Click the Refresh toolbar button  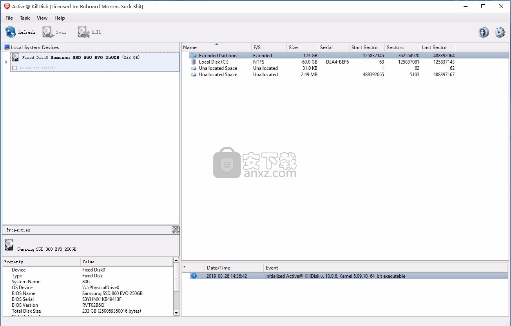tap(20, 32)
